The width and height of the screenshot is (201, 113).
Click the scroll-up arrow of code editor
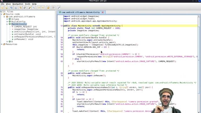point(199,16)
